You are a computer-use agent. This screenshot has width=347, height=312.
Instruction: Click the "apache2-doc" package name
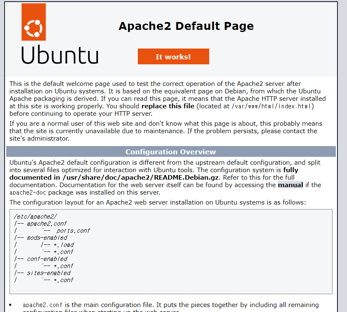click(28, 193)
